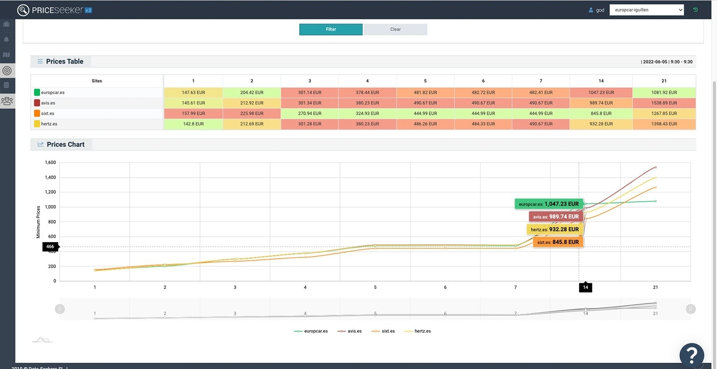Click the 270.94 EUR cell
The image size is (717, 369).
[x=310, y=113]
